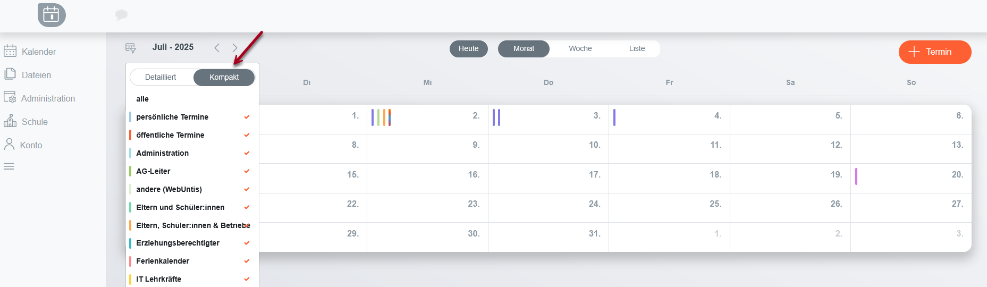Uncheck persönliche Termine filter
The height and width of the screenshot is (287, 987).
pyautogui.click(x=247, y=117)
